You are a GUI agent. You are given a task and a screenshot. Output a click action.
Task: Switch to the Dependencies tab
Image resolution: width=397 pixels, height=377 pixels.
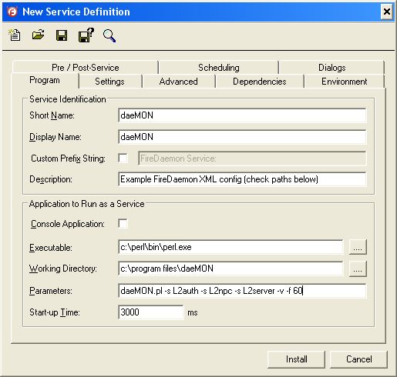[x=260, y=82]
